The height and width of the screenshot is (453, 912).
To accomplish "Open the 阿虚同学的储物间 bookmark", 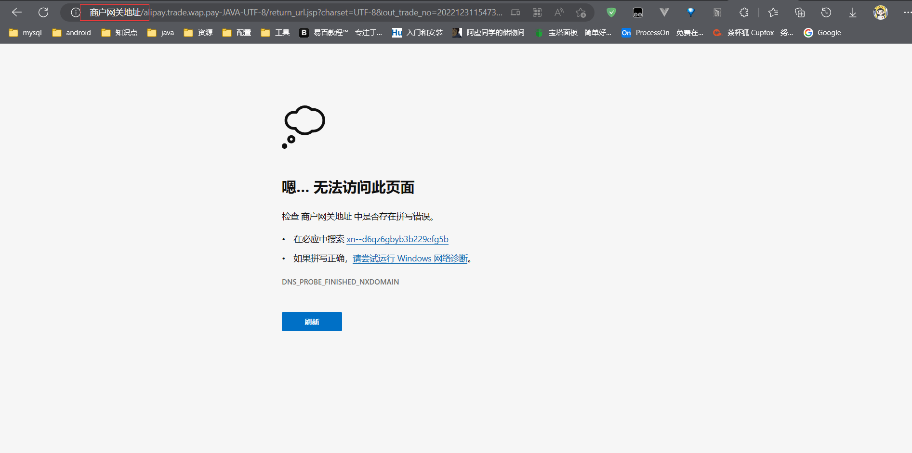I will [489, 33].
